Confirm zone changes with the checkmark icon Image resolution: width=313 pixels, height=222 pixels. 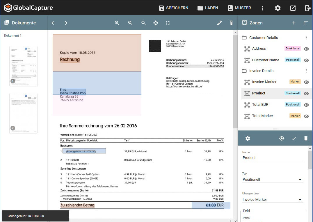click(x=294, y=138)
